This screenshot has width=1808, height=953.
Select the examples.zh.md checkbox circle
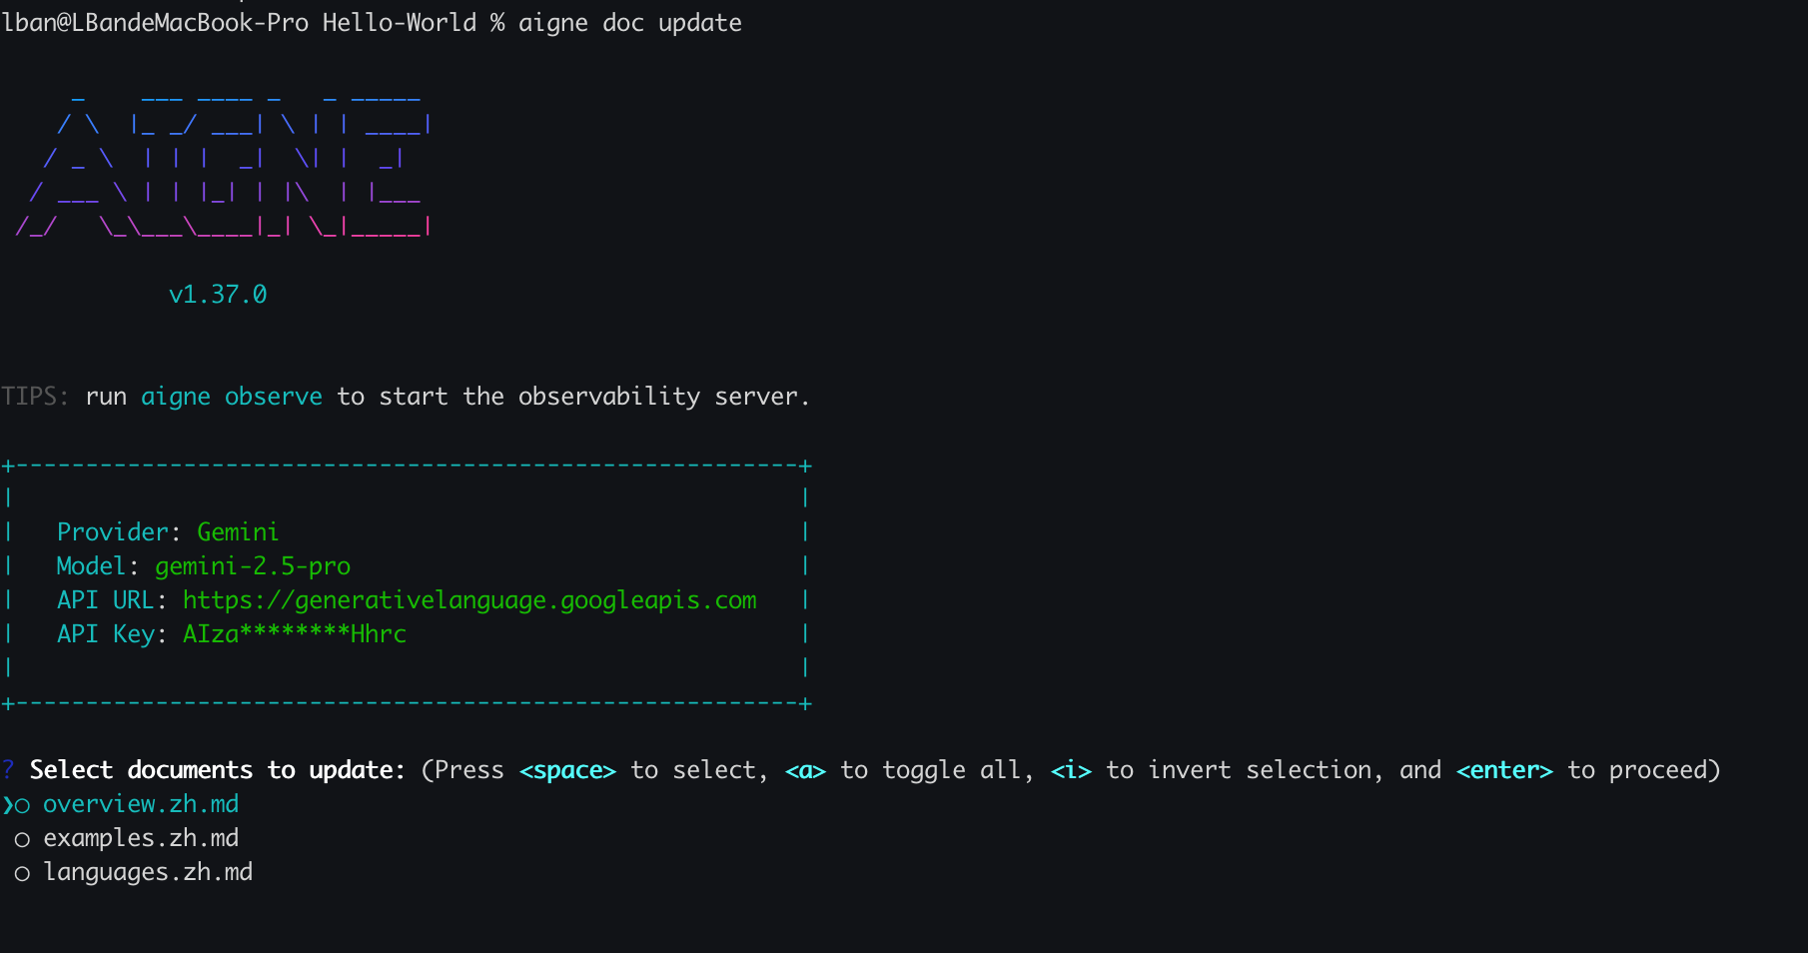point(22,839)
